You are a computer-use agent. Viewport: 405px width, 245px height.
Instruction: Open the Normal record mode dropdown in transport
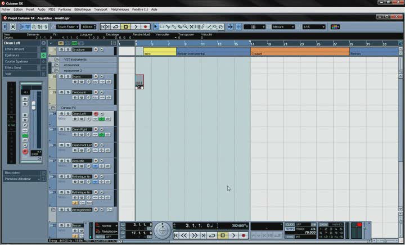coord(106,226)
